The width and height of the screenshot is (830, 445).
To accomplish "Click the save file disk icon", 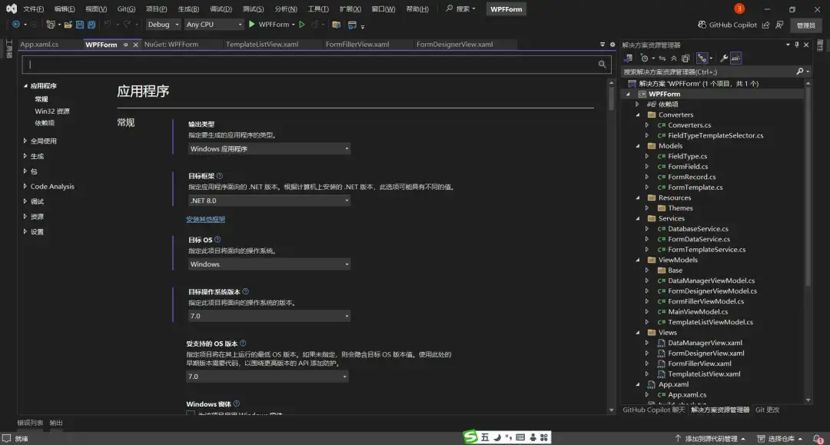I will pos(80,25).
